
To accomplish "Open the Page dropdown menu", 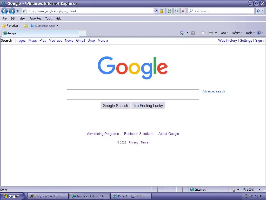I will [224, 33].
